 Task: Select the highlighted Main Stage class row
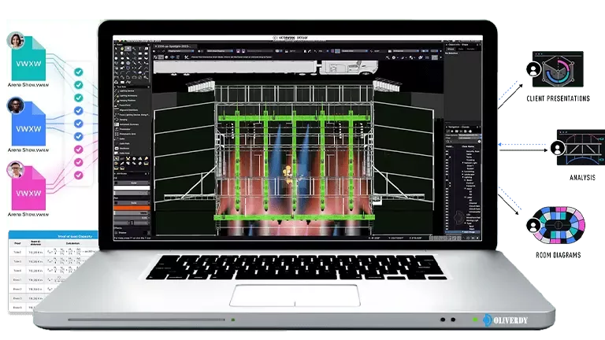pos(462,232)
